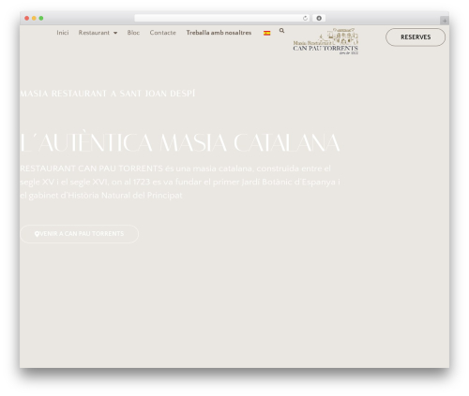Open the browser download icon button

319,19
